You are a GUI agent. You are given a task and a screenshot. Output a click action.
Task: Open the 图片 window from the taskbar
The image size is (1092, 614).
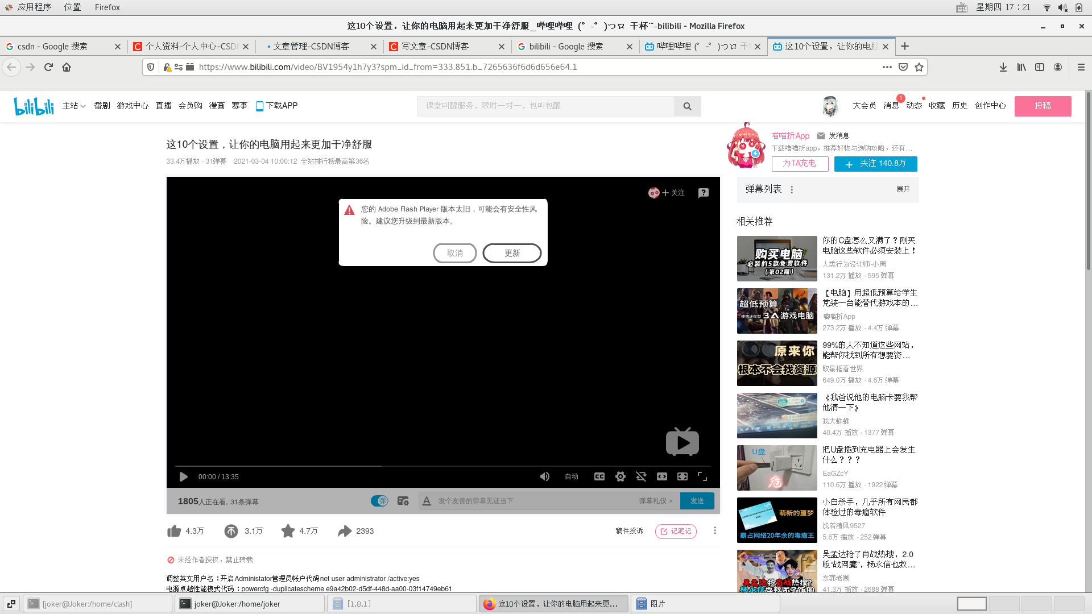point(705,604)
